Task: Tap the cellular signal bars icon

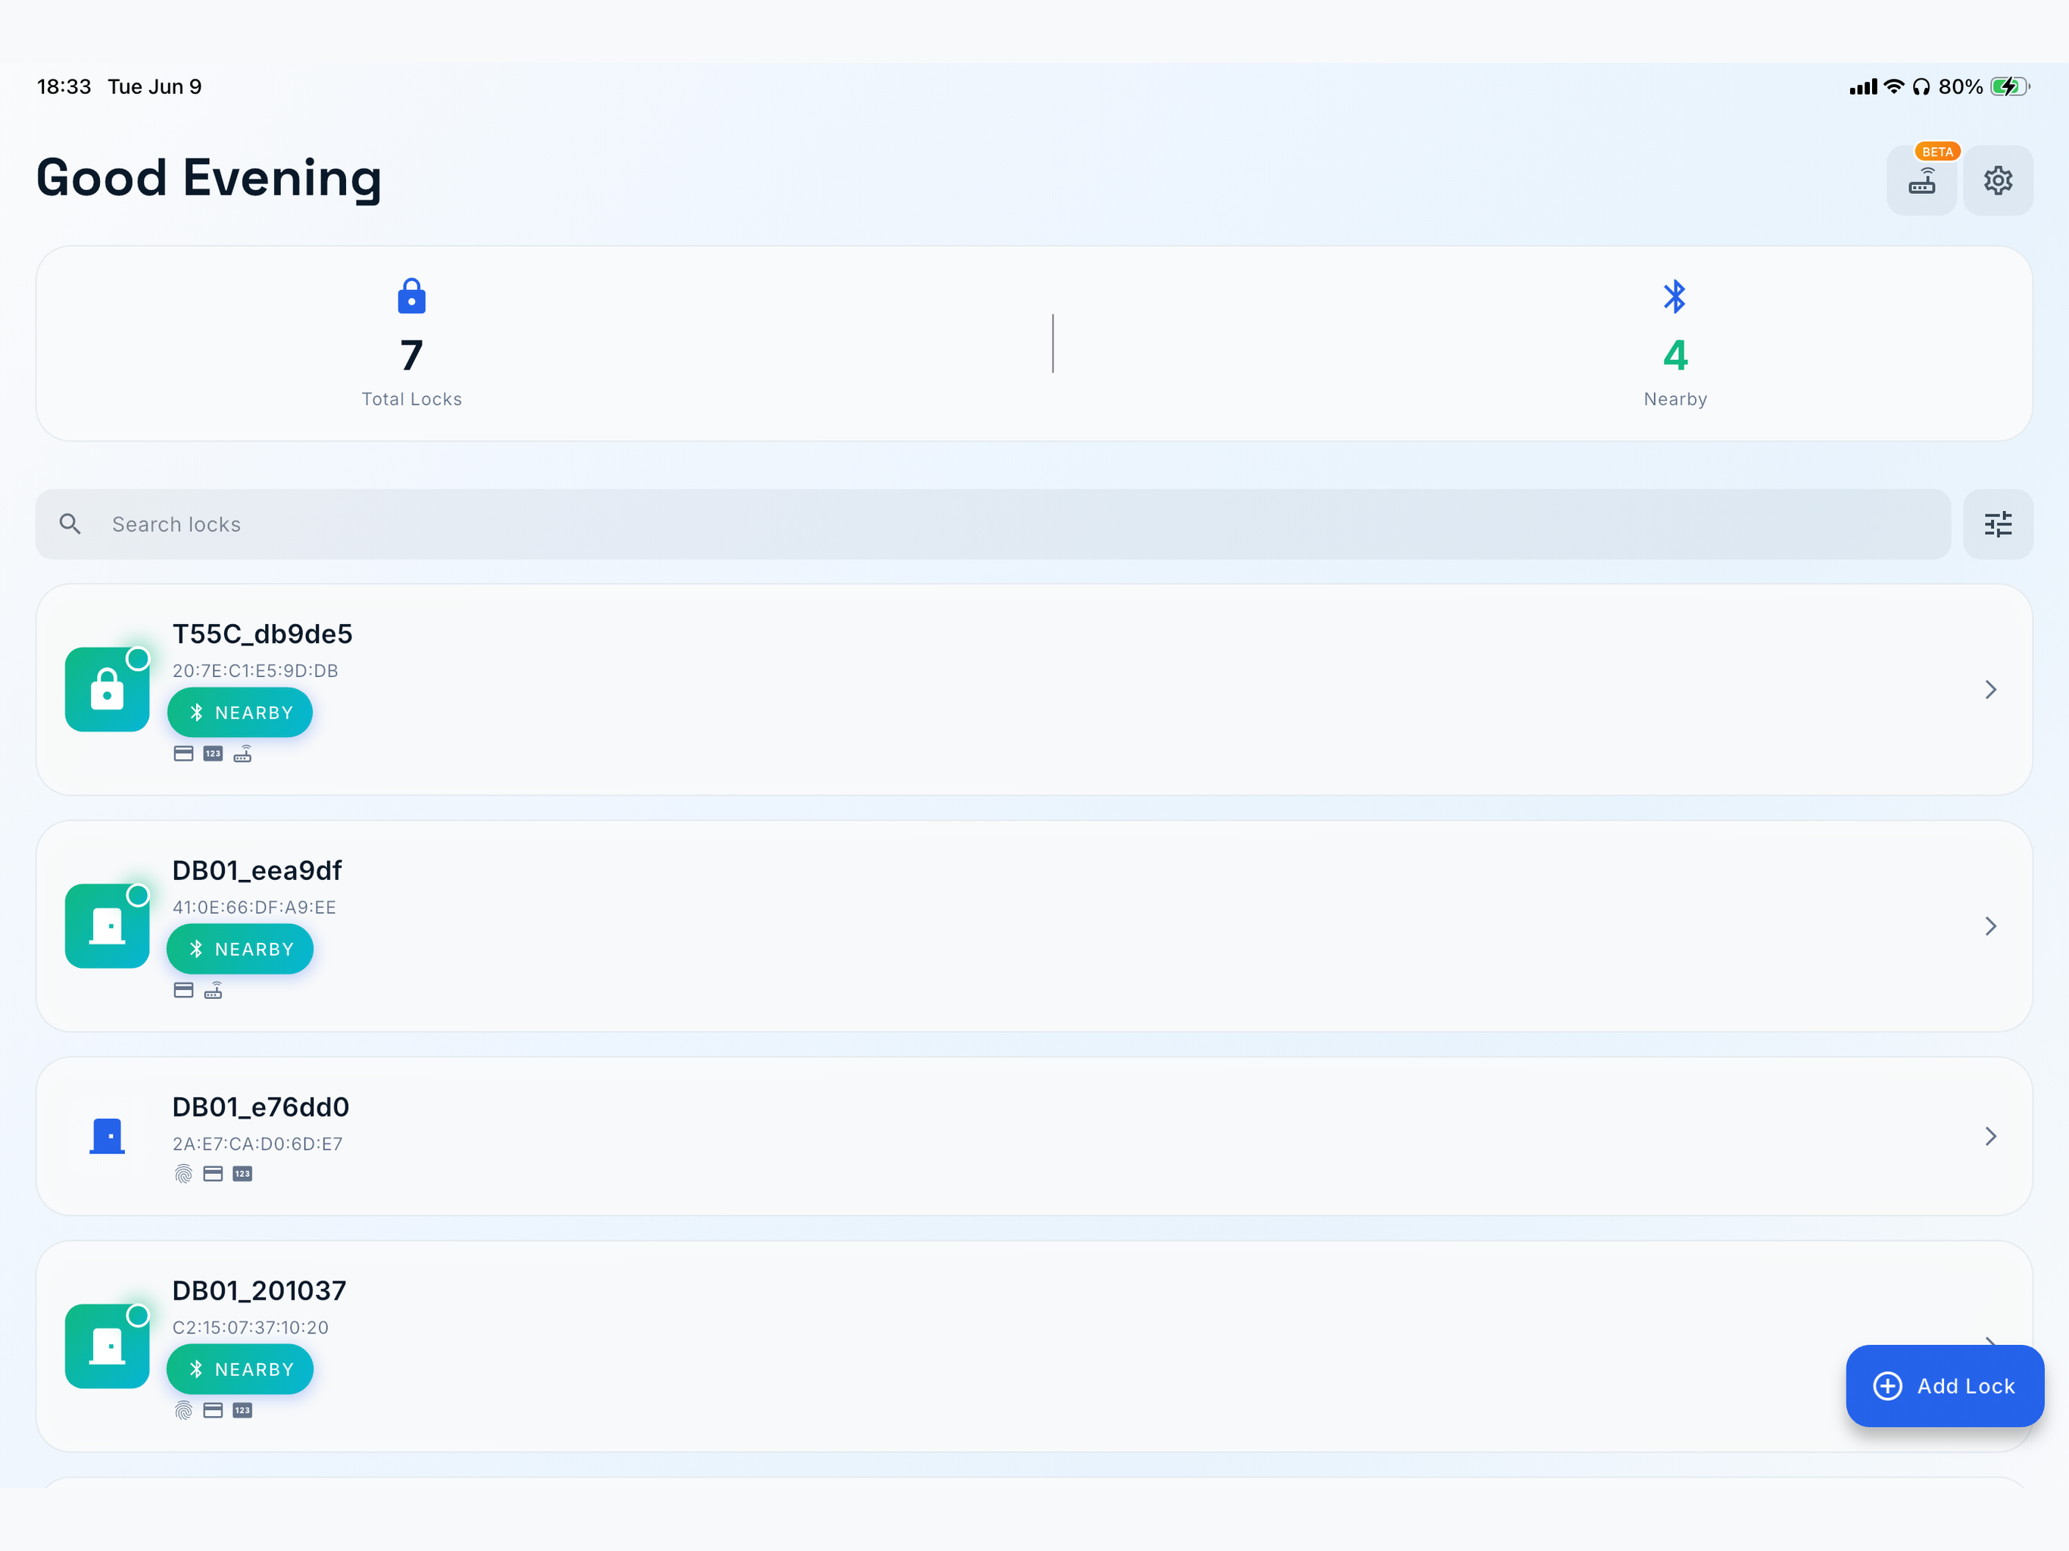Action: point(1863,87)
